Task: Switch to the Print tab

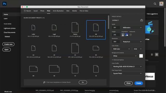Action: (49, 11)
